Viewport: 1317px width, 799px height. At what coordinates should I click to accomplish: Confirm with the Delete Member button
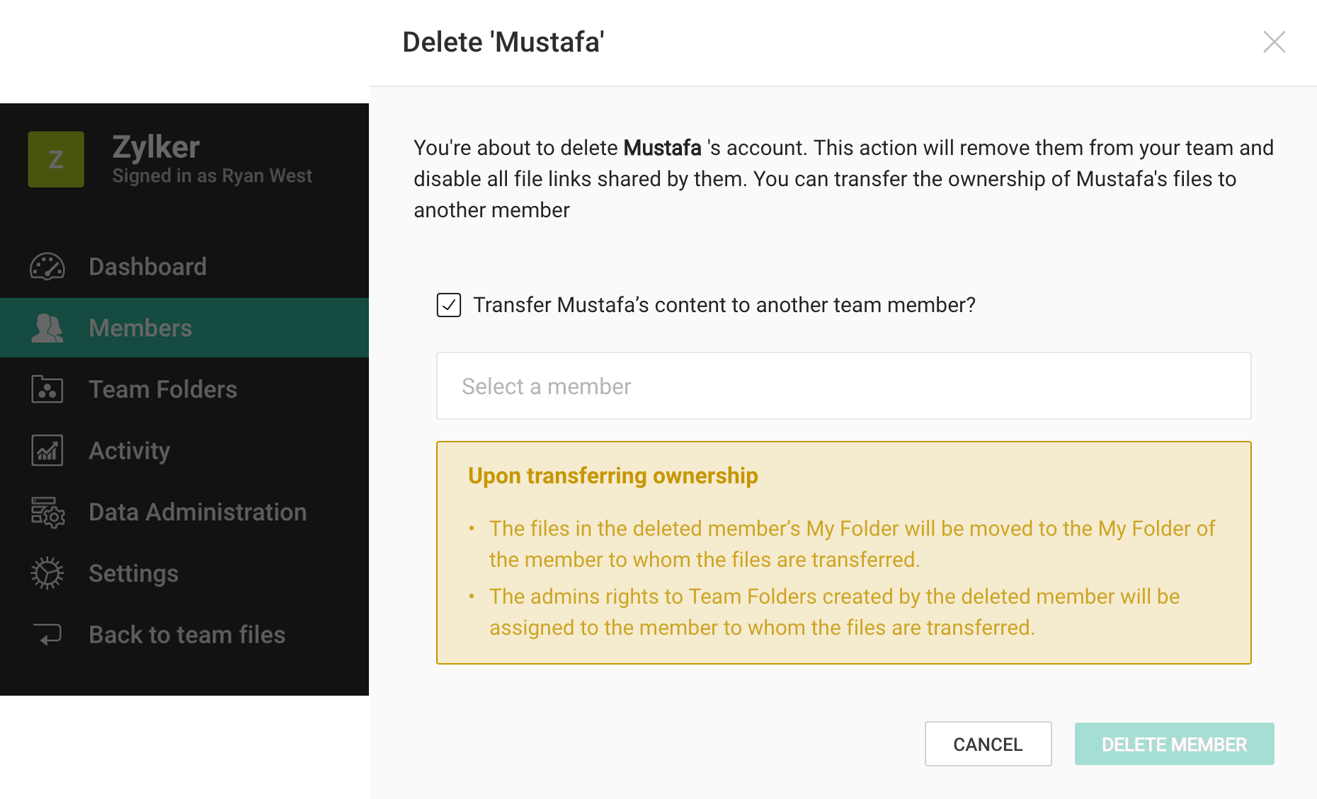(1174, 744)
